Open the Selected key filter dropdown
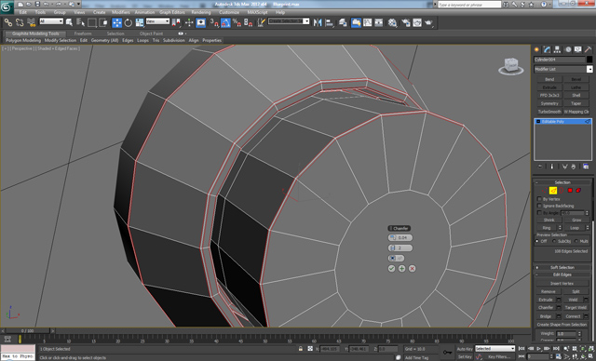Viewport: 596px width, 361px height. pos(494,349)
